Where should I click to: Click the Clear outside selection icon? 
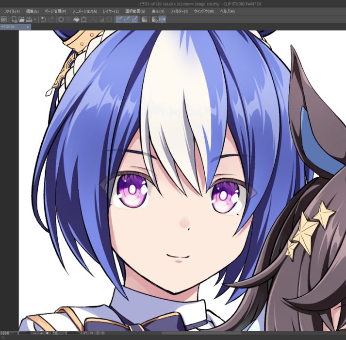pyautogui.click(x=68, y=19)
